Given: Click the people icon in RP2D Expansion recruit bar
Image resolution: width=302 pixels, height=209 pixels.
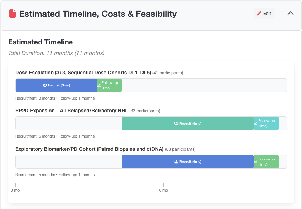Looking at the screenshot, I should point(176,123).
